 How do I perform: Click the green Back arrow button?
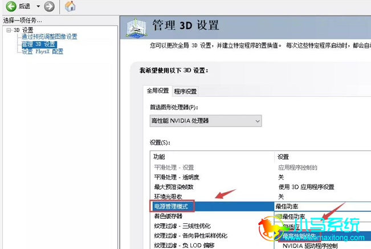tap(11, 6)
